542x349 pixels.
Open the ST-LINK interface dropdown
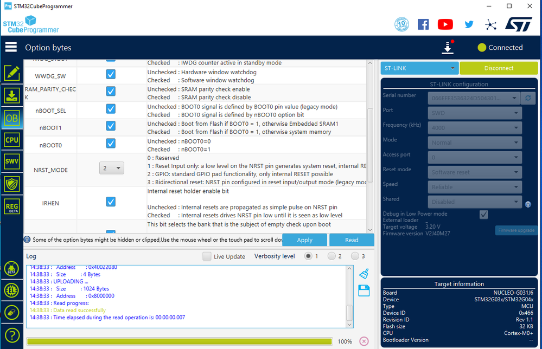pos(419,68)
